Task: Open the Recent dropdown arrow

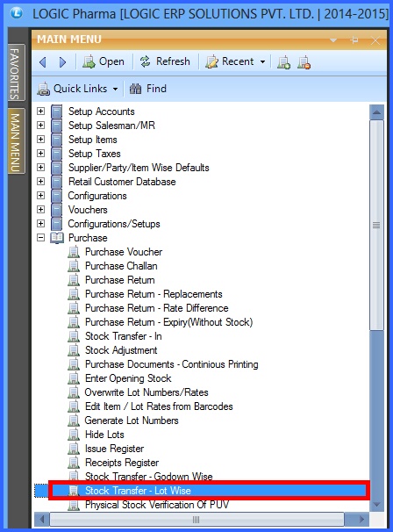Action: tap(262, 62)
